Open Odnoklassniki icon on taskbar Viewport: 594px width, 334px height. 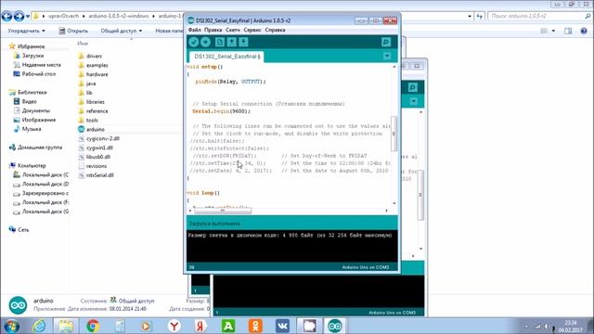[x=255, y=326]
